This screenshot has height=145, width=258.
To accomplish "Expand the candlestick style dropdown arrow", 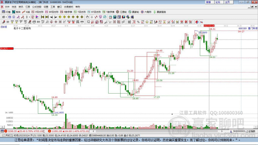I will (x=29, y=17).
